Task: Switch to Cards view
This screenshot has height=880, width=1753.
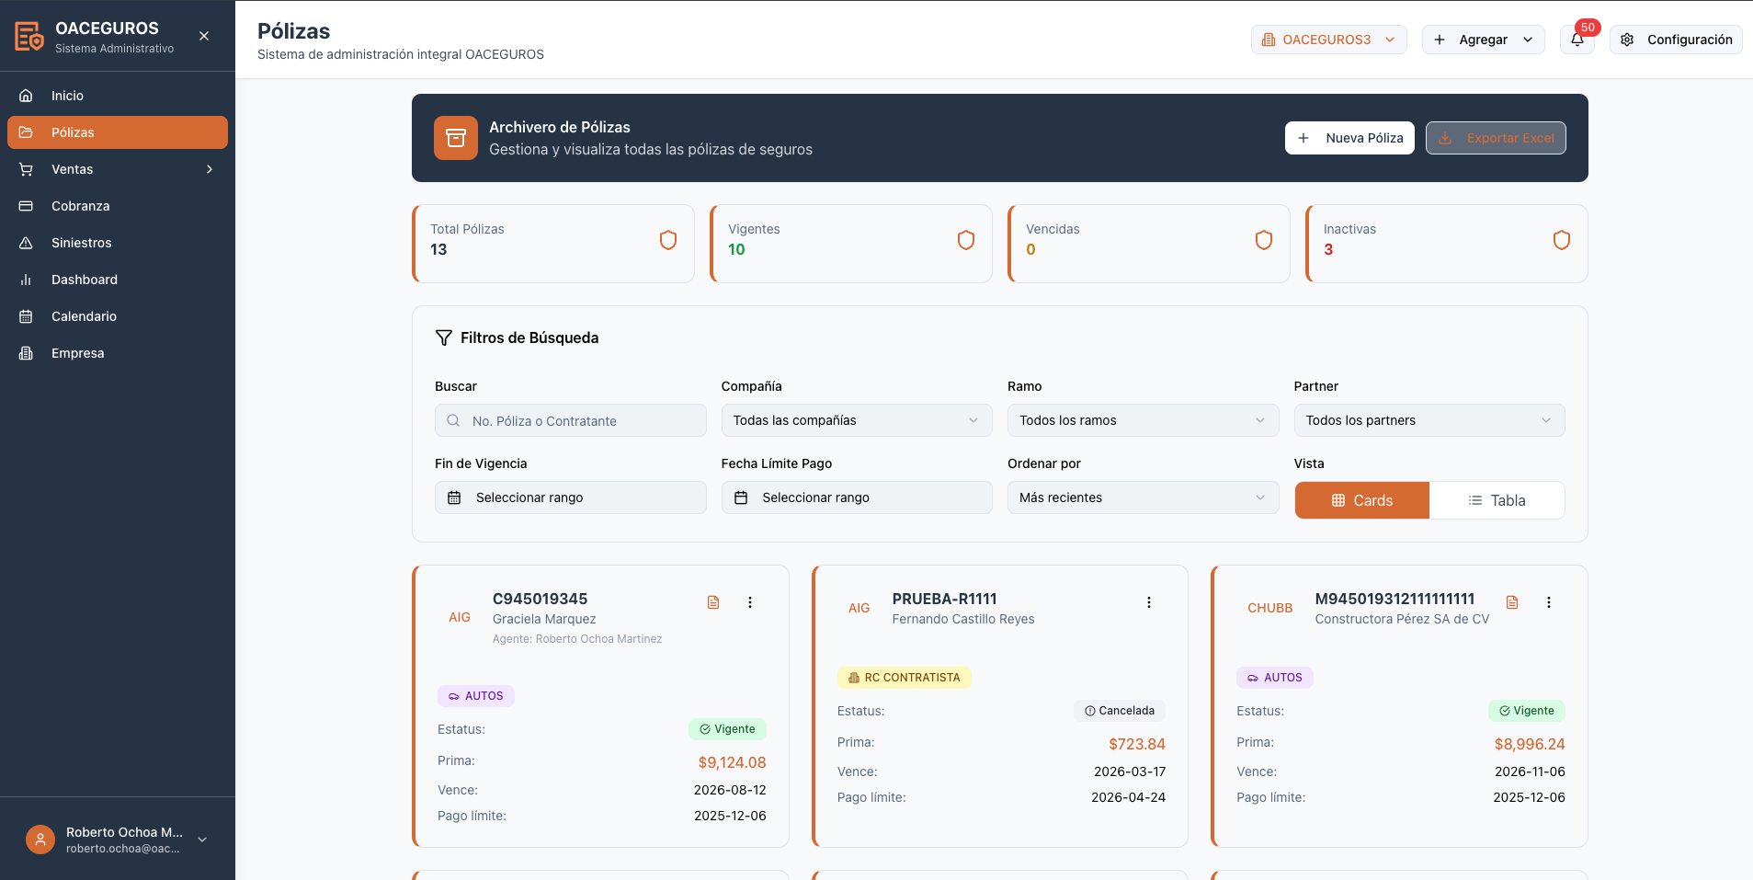Action: (1362, 500)
